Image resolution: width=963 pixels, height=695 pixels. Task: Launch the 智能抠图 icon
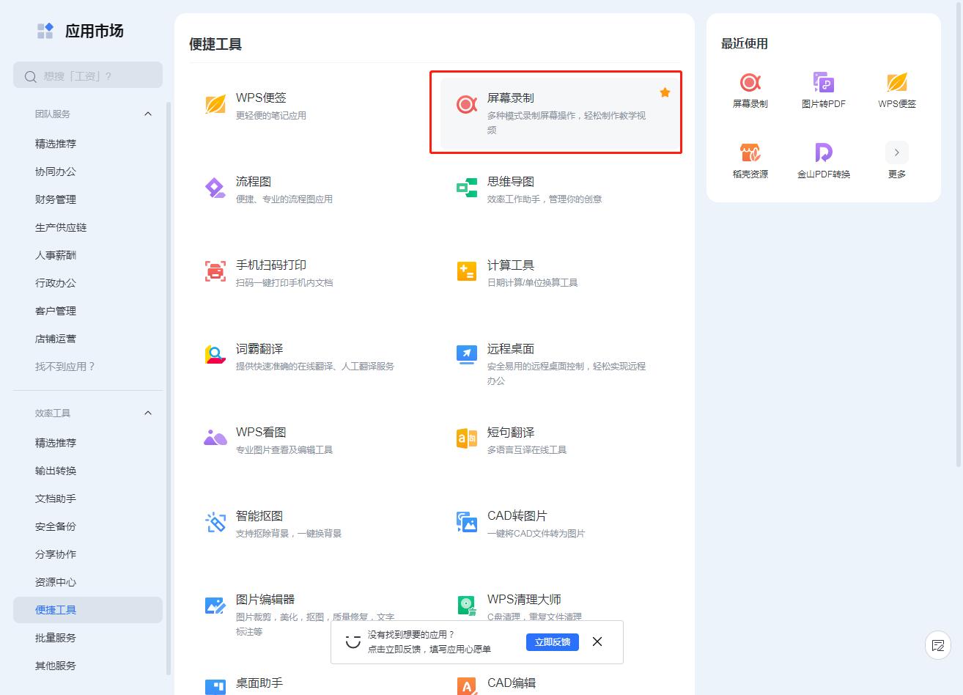pyautogui.click(x=215, y=523)
